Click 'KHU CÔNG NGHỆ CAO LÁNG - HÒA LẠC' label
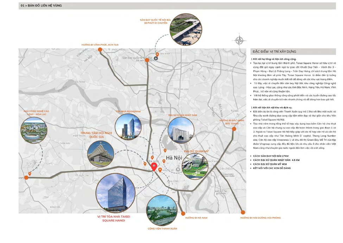Screen dimensions: 343x243 pyautogui.click(x=36, y=113)
